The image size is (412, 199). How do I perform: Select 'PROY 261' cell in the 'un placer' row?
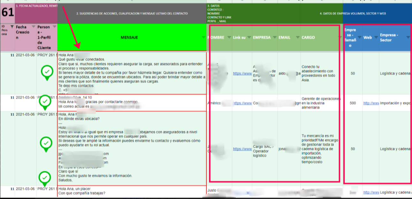[47, 191]
